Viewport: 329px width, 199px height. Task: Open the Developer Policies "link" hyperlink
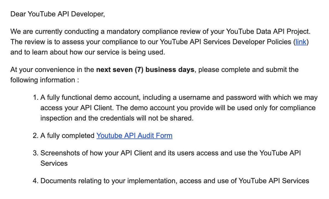click(x=301, y=42)
